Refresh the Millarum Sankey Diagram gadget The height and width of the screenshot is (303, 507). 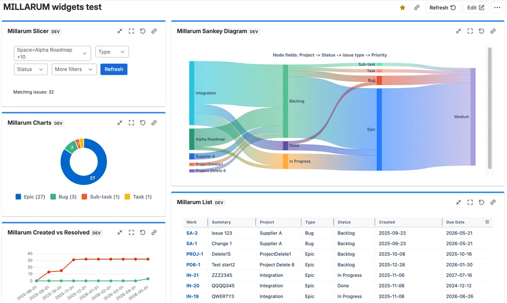(481, 31)
